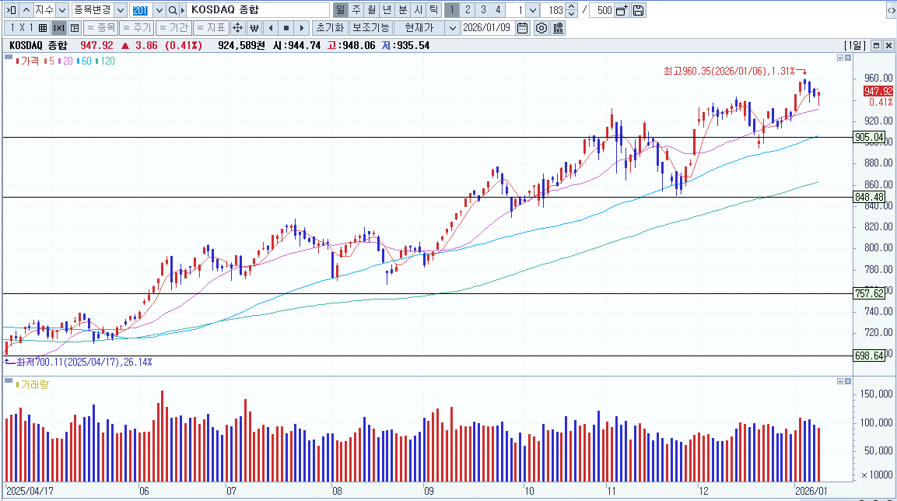
Task: Open the interval value dropdown showing 1
Action: click(533, 9)
